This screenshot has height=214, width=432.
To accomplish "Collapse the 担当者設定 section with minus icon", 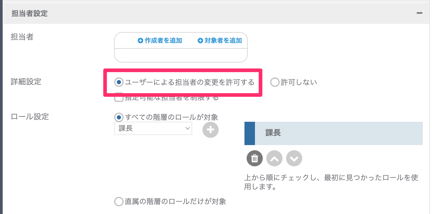I will 419,13.
